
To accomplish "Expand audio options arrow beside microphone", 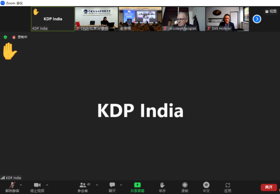I will (21, 185).
